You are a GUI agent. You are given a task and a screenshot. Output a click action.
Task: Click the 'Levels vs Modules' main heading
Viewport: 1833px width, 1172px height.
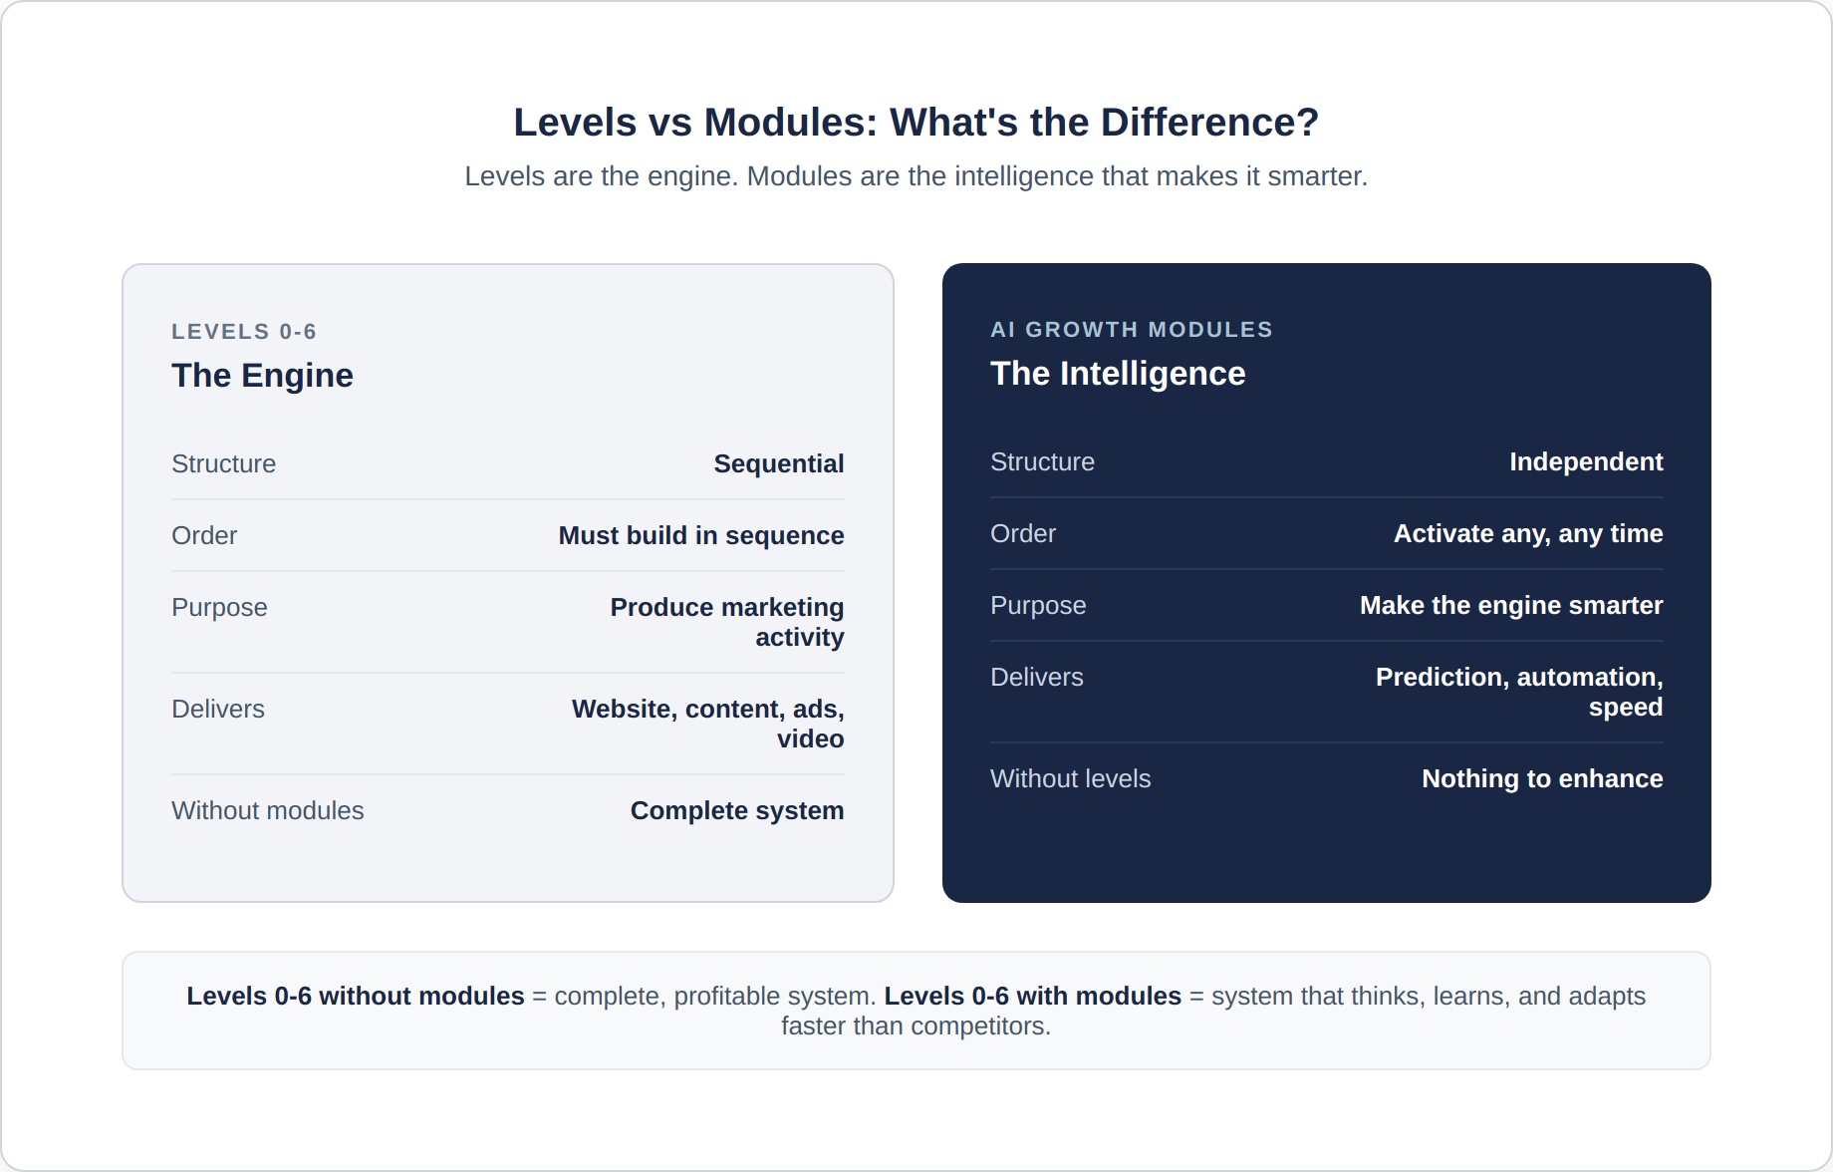(x=916, y=123)
